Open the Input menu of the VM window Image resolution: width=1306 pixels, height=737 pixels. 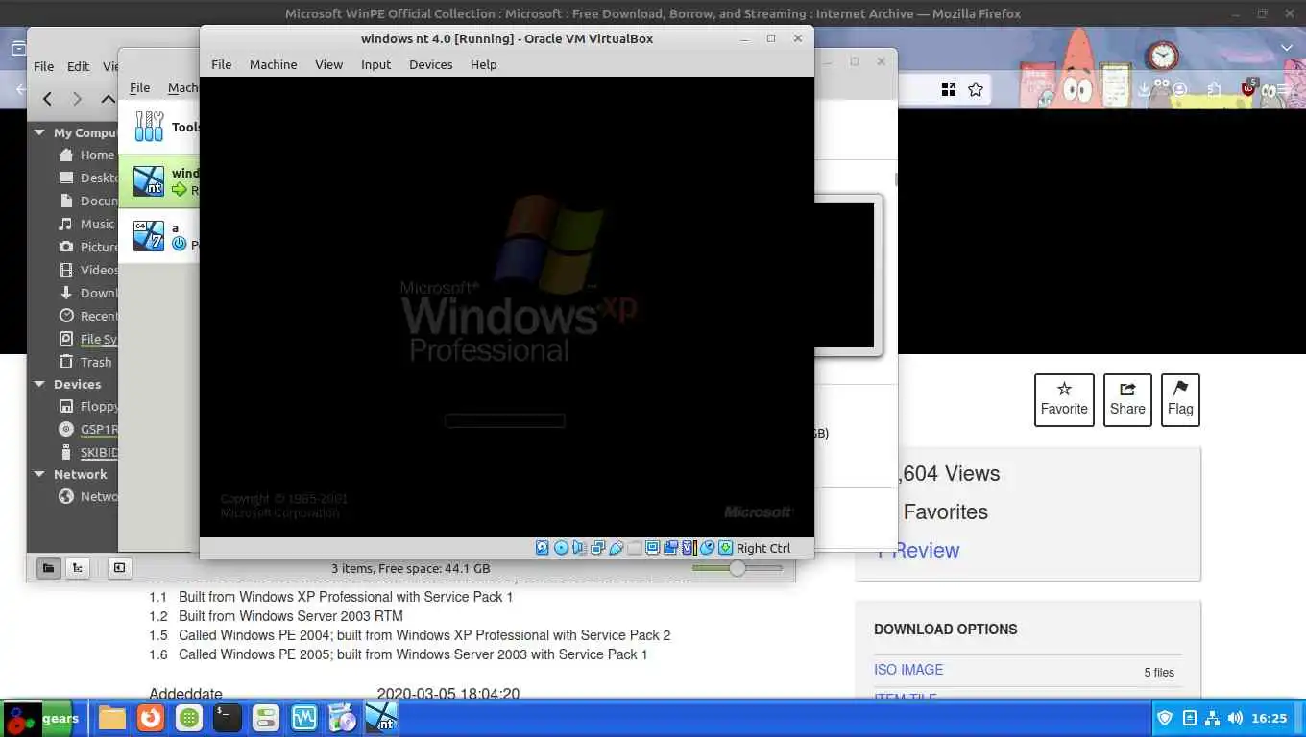tap(376, 64)
